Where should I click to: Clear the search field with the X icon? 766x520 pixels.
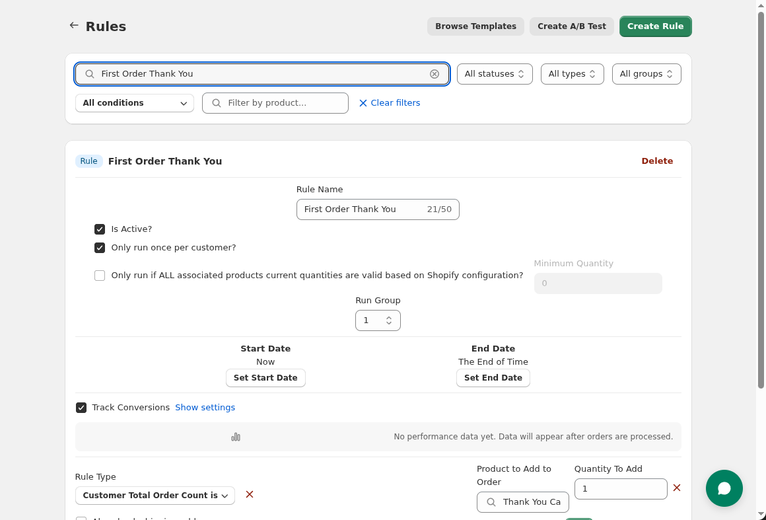pyautogui.click(x=435, y=74)
